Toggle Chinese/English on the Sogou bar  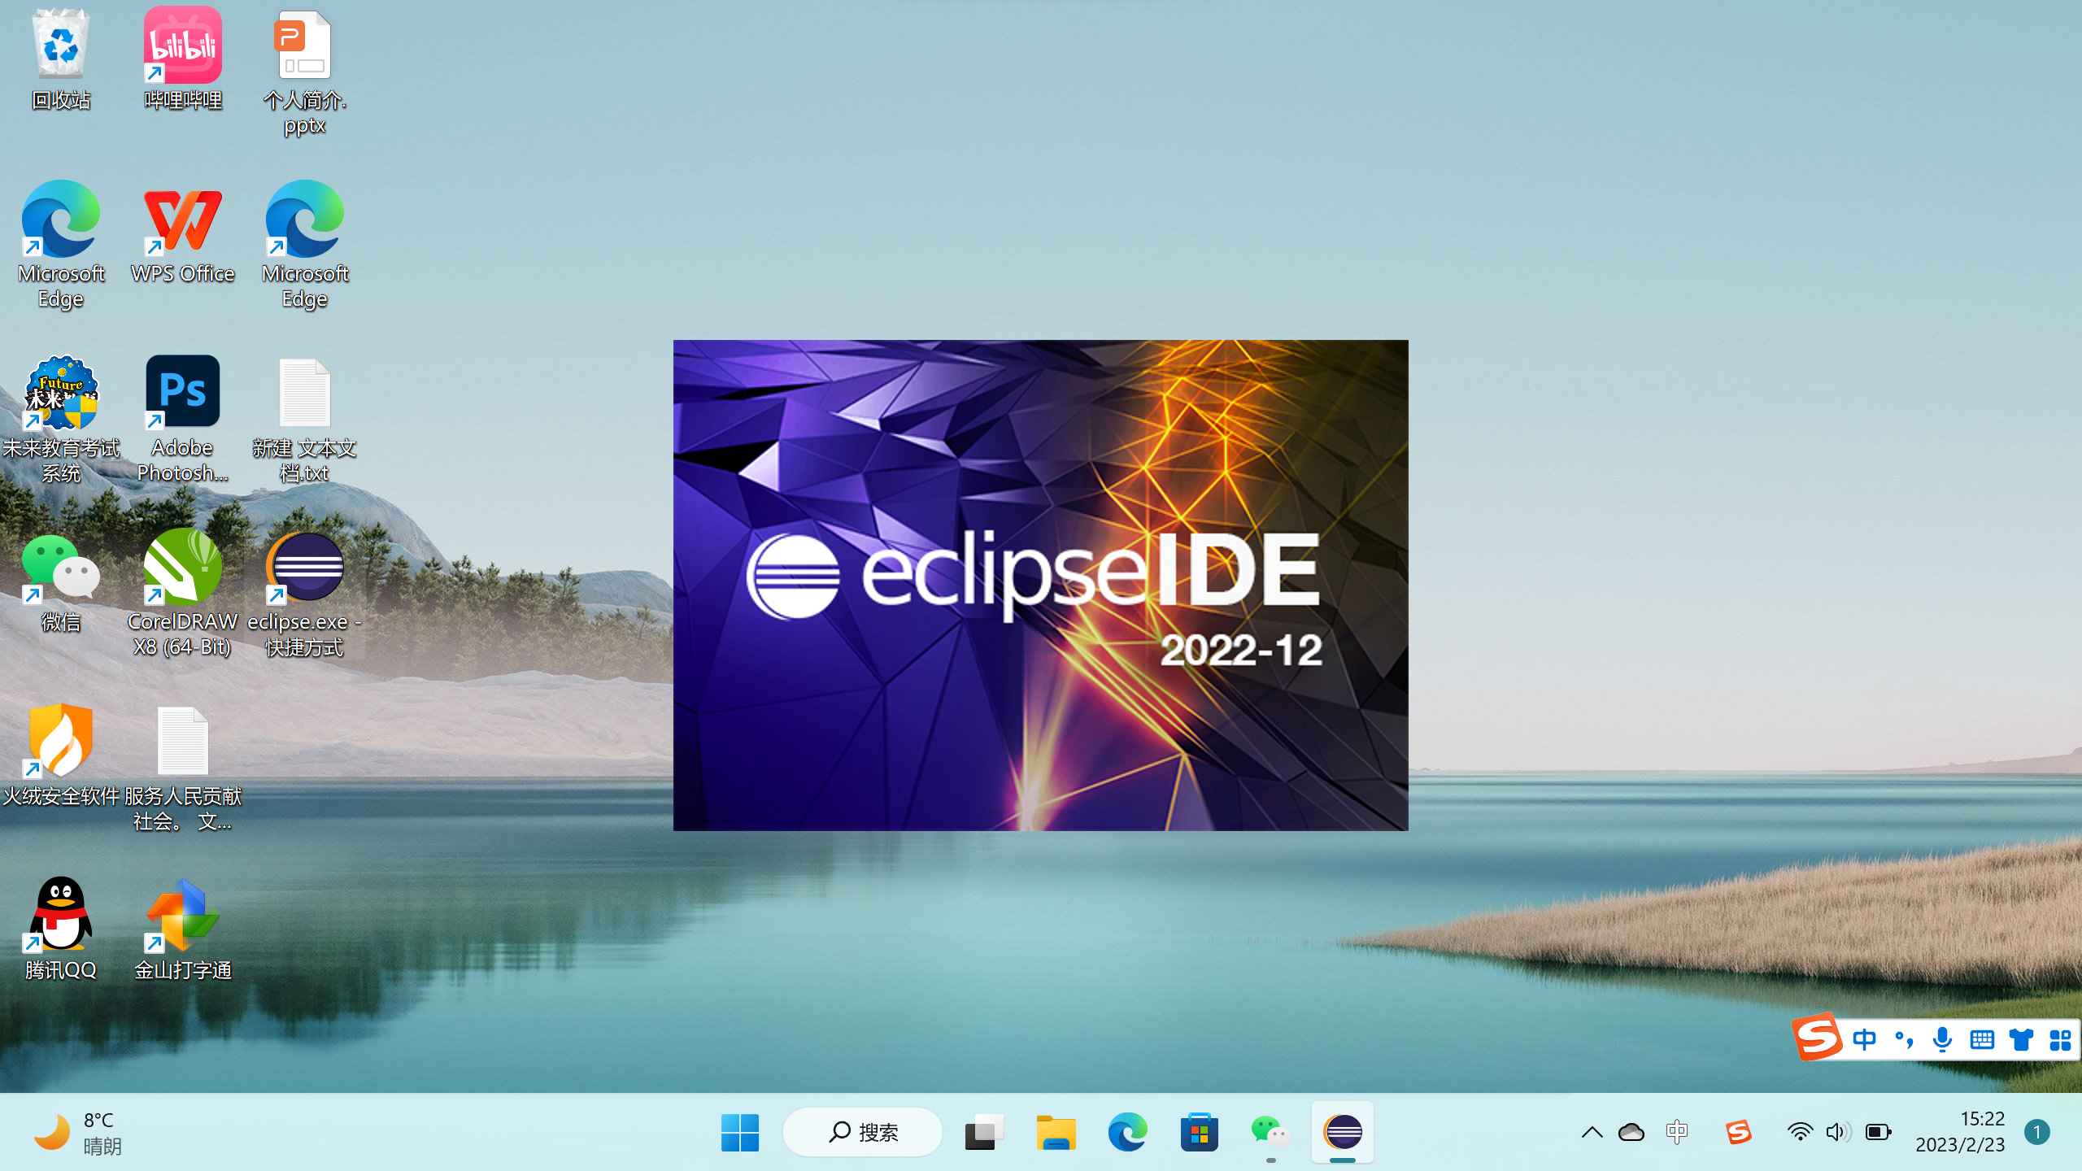click(1864, 1039)
